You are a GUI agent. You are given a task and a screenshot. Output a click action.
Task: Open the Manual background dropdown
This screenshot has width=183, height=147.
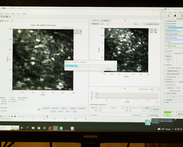(117, 107)
